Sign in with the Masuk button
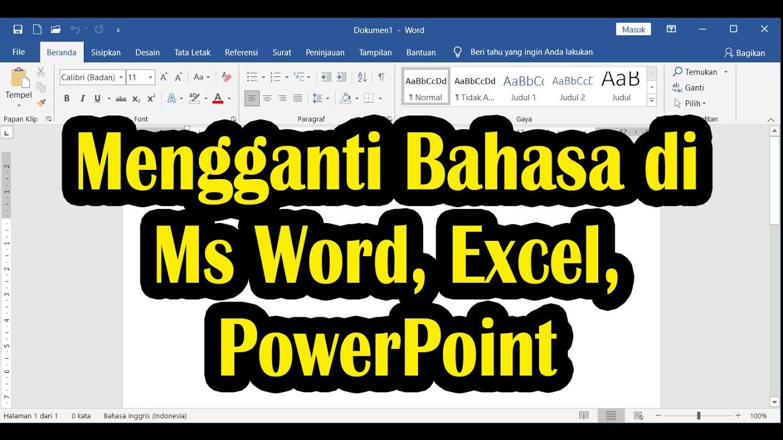 coord(633,29)
